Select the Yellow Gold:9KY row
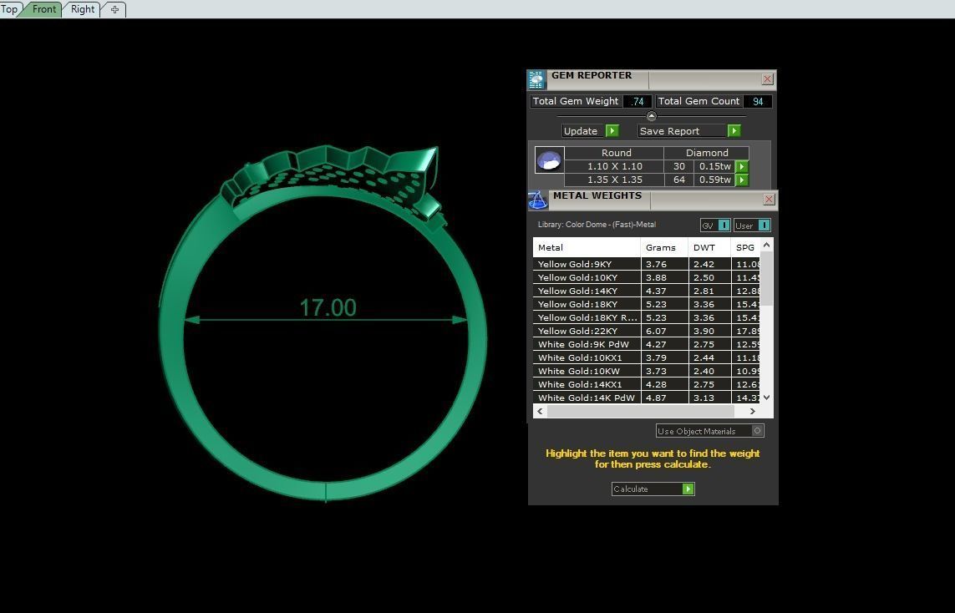 647,264
